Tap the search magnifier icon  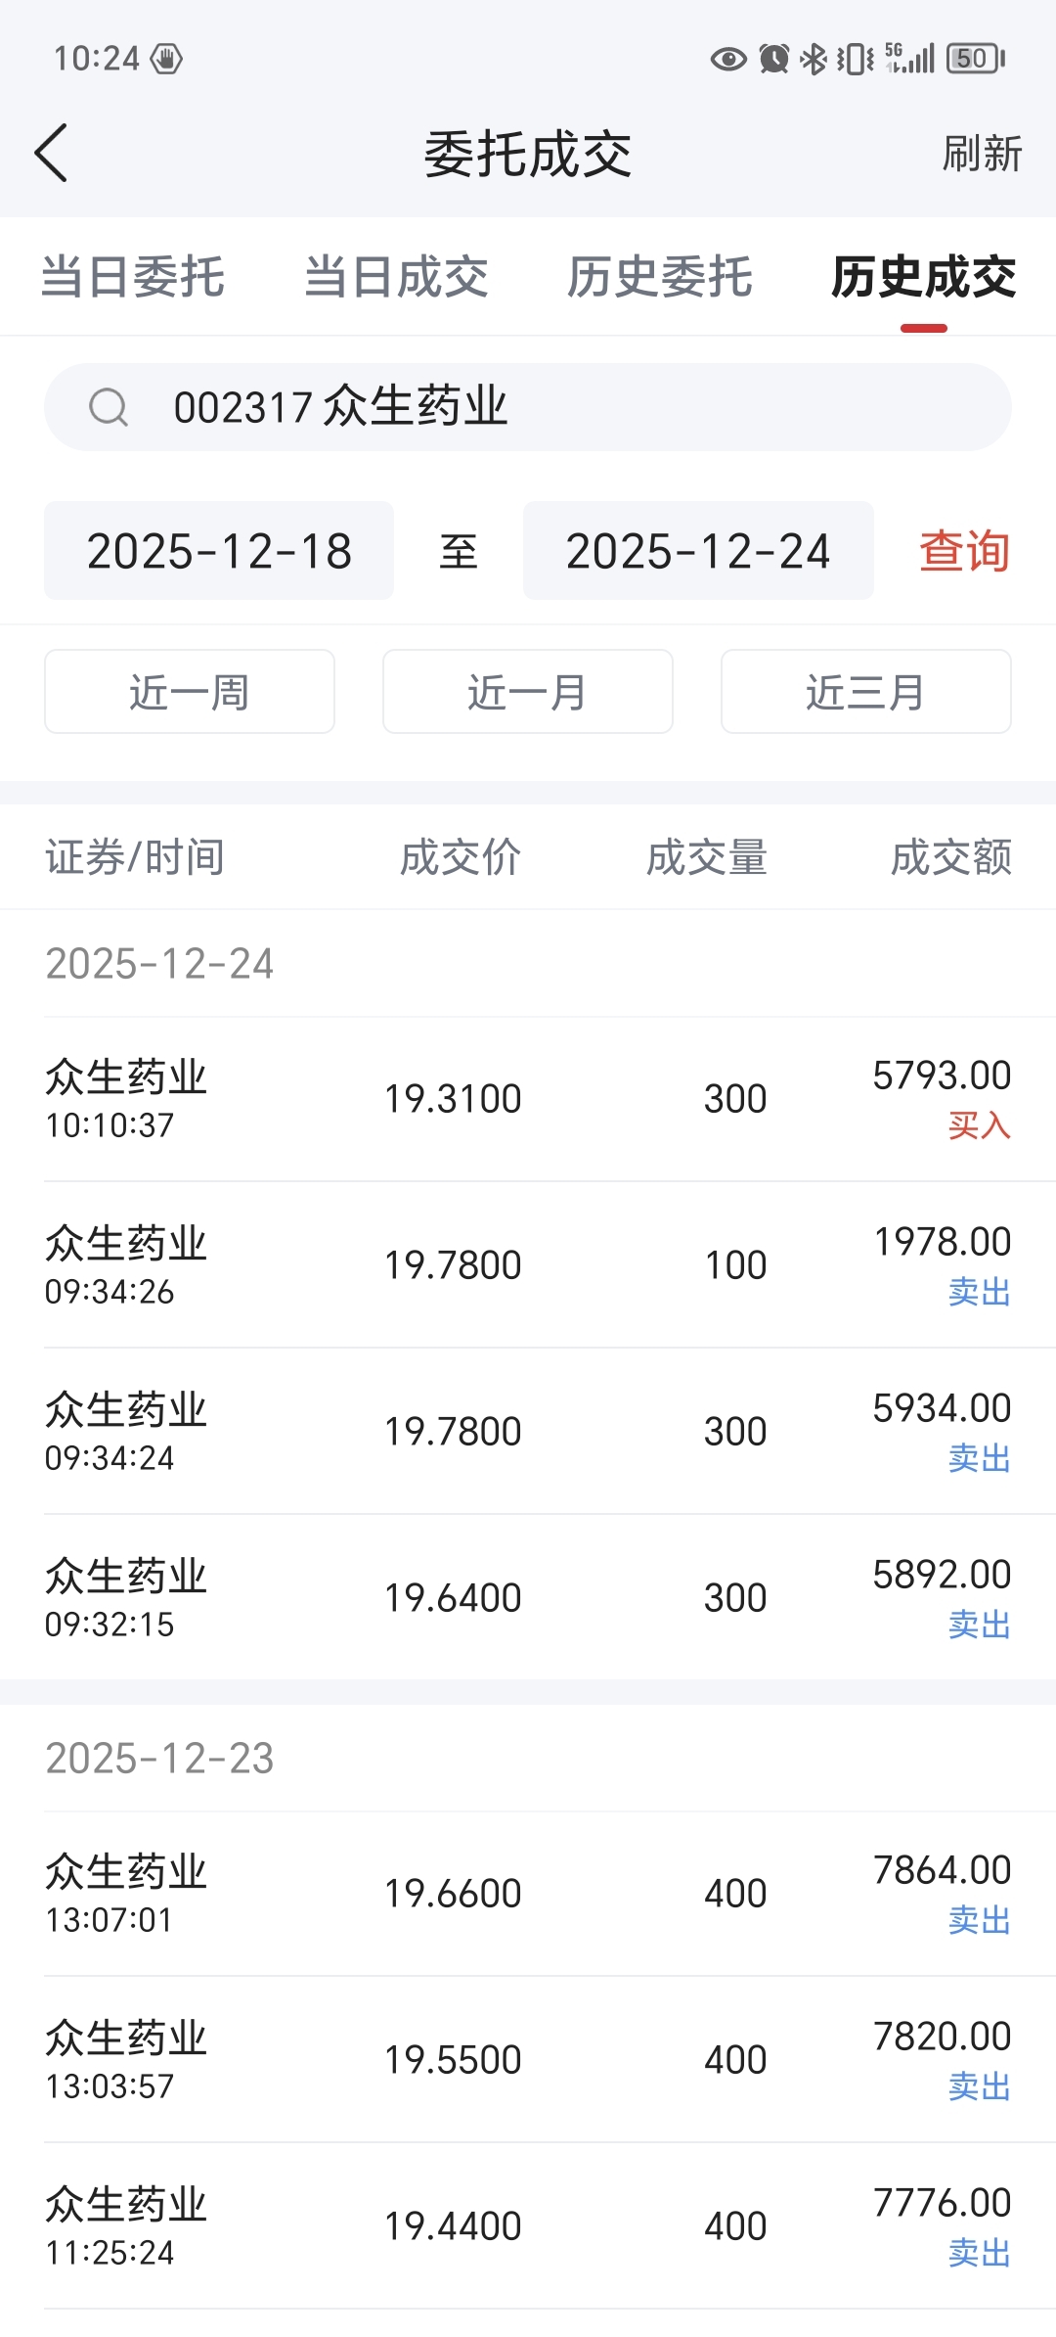pos(109,407)
